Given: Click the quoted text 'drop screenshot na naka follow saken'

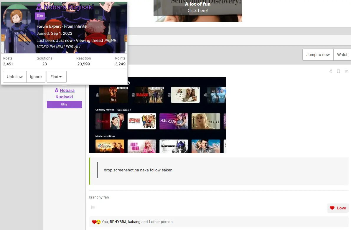Looking at the screenshot, I should pyautogui.click(x=138, y=170).
